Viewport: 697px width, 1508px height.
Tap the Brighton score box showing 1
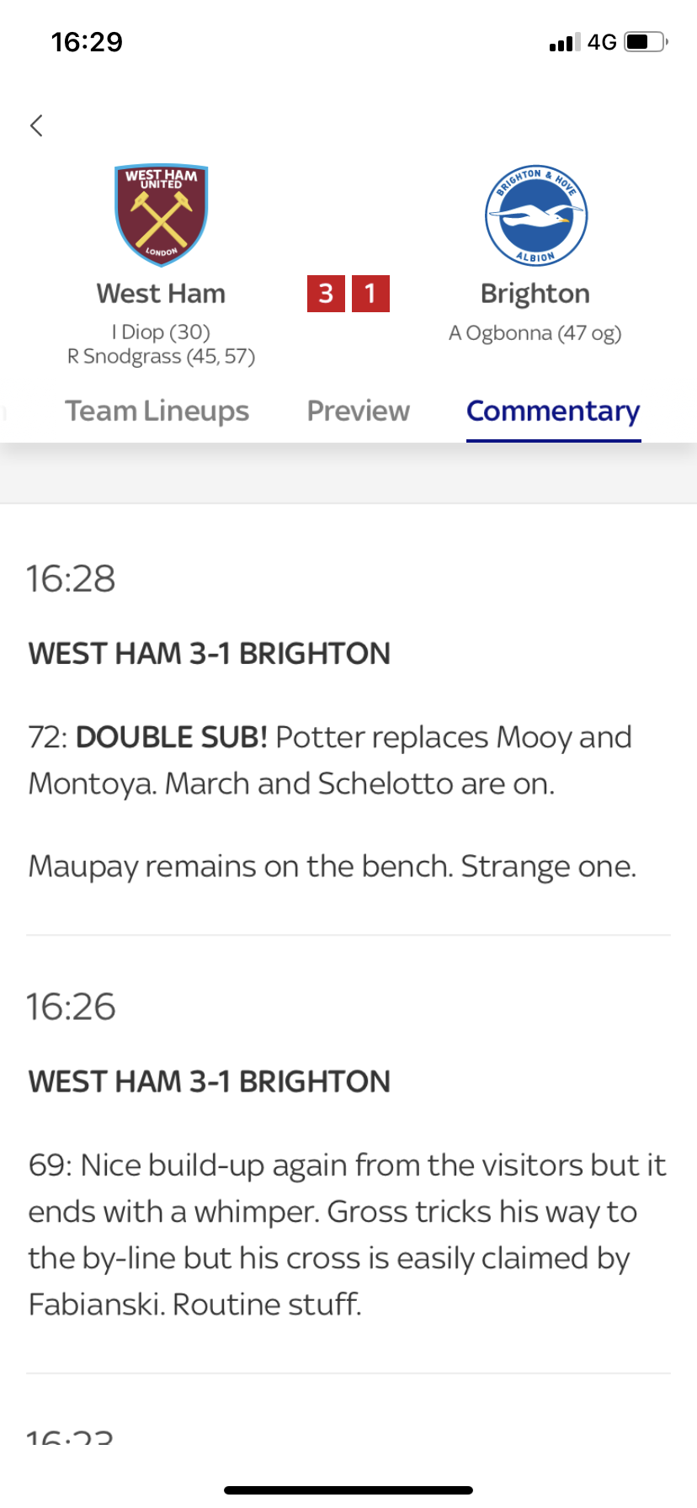[370, 294]
